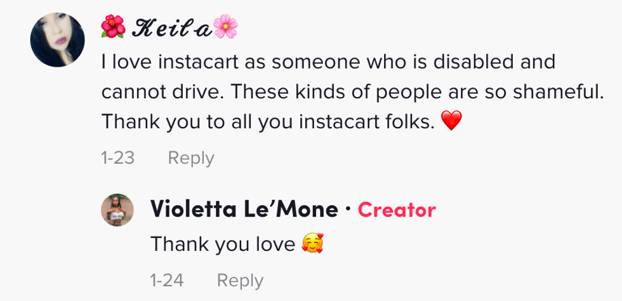Image resolution: width=622 pixels, height=301 pixels.
Task: Click the red heart emoji in Keila's comment
Action: (450, 121)
